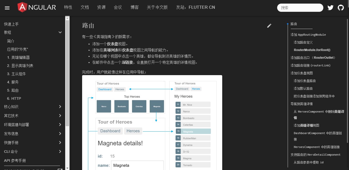349x170 pixels.
Task: Jump to RouterModule.forRoot() in the table of contents
Action: [x=312, y=50]
